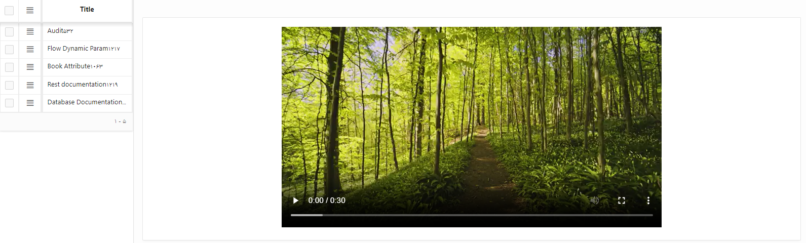Toggle the select-all checkbox in the header

pos(9,10)
